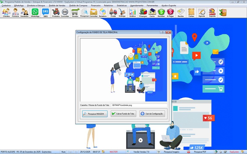247x154 pixels.
Task: Launch the WhatsApp toolbar icon
Action: coord(35,13)
